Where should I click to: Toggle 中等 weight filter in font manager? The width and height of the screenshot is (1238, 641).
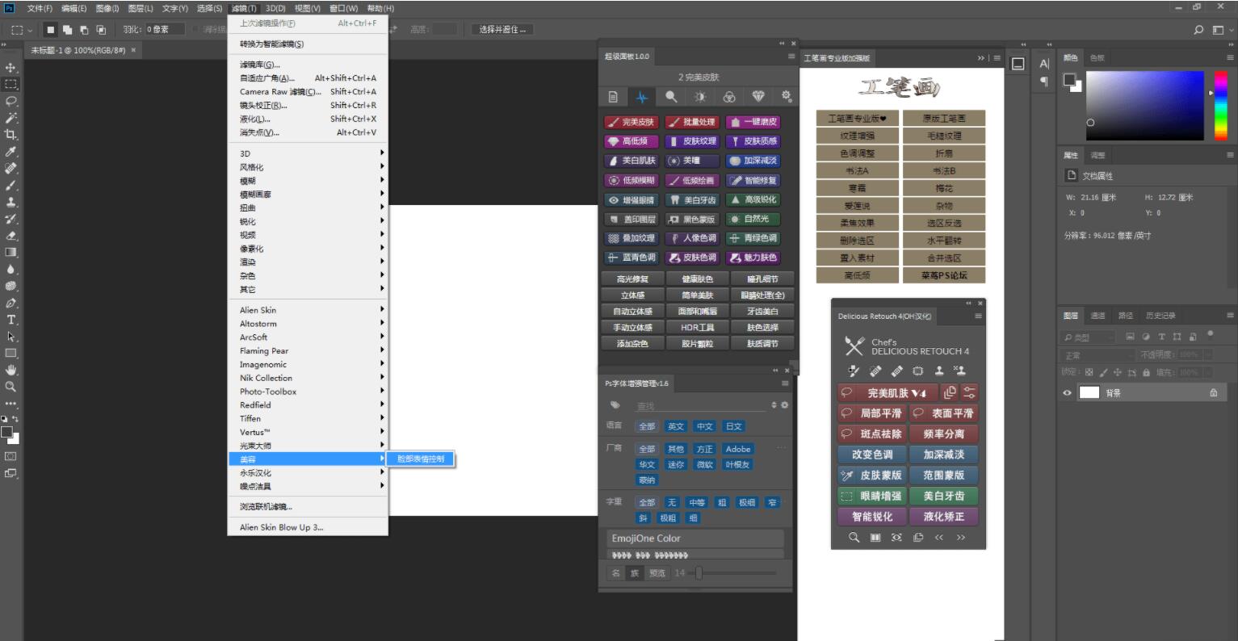[697, 502]
